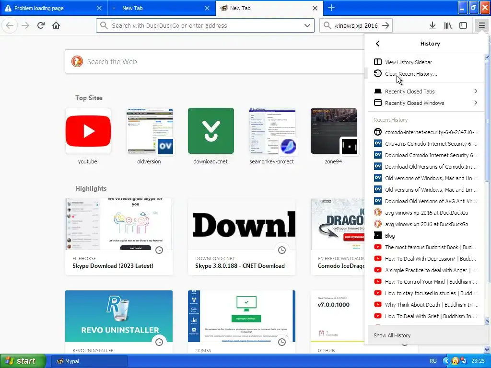
Task: Click the DuckDuckGo logo in search box
Action: coord(77,62)
